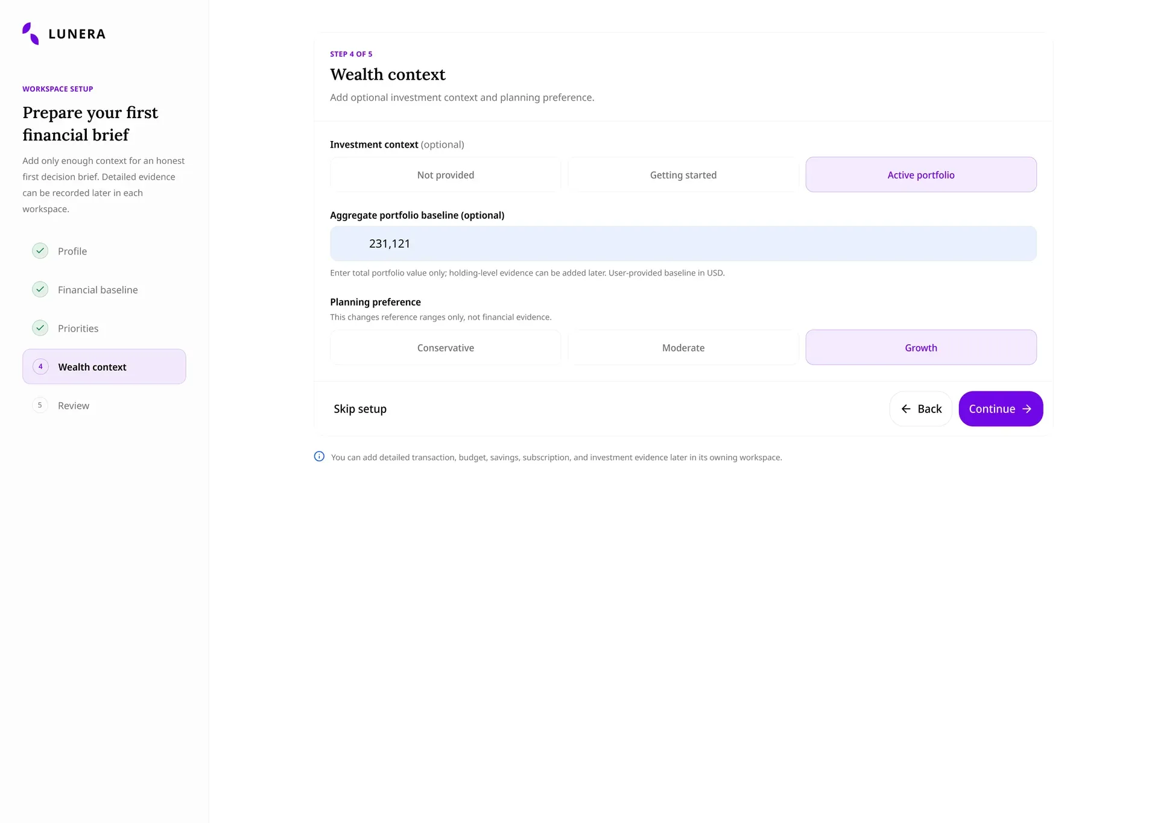Click the Lunera leaf logo icon
Viewport: 1158px width, 823px height.
[x=31, y=34]
